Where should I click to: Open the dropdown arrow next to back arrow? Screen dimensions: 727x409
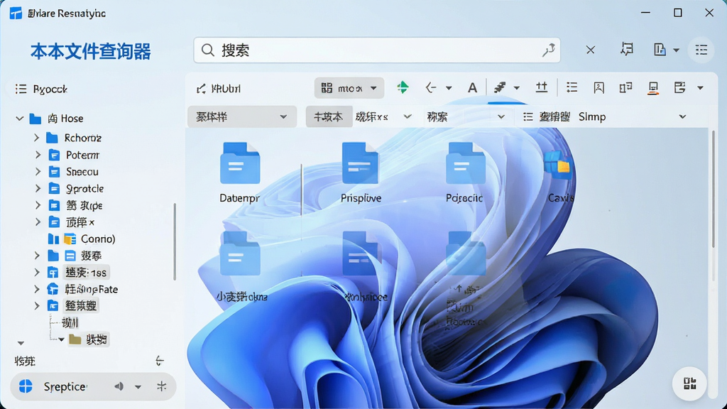point(449,88)
